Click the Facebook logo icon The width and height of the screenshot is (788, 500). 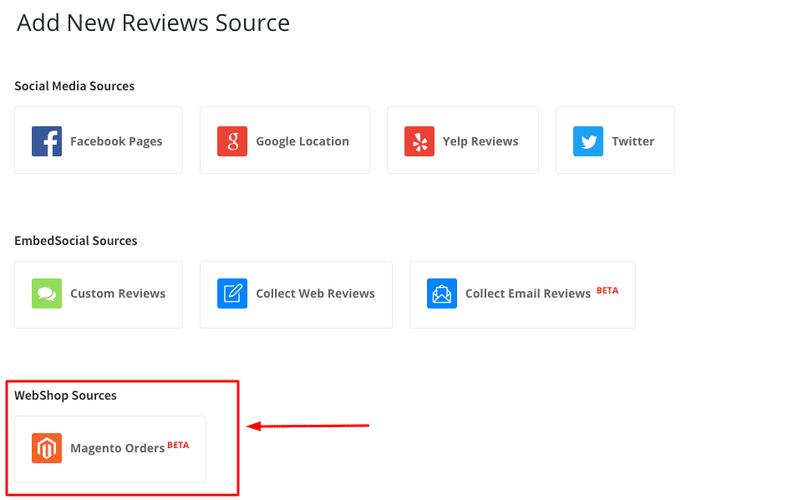click(x=47, y=141)
